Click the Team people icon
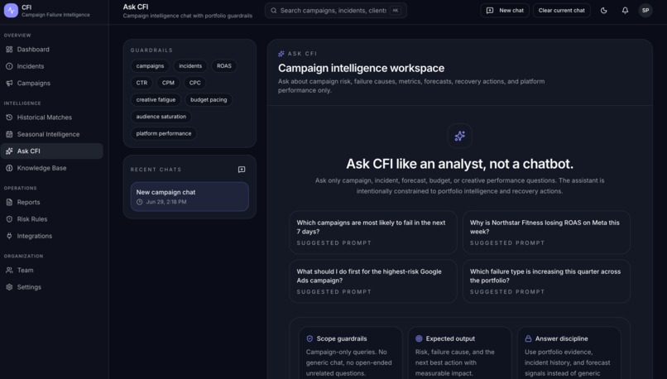Screen dimensions: 667x379 [x=9, y=270]
